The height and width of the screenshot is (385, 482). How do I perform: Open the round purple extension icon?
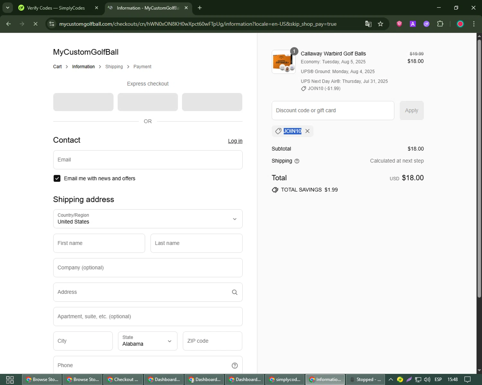pos(426,24)
